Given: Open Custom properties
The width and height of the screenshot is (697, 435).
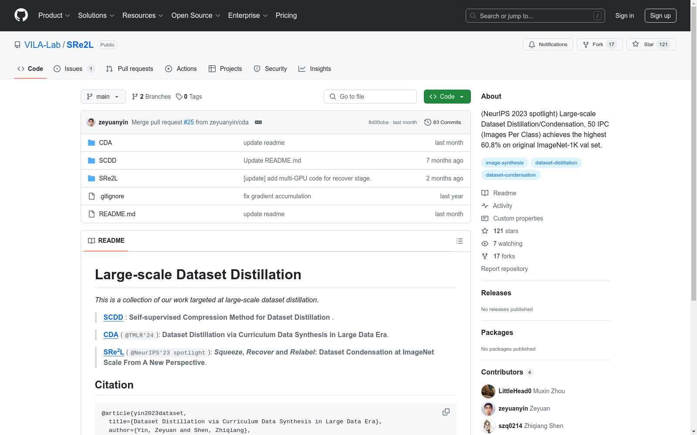Looking at the screenshot, I should pos(512,218).
